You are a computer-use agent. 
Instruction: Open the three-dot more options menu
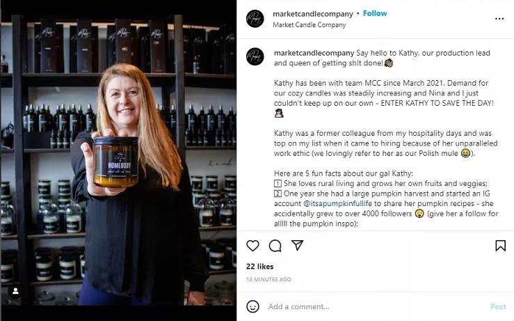[x=499, y=19]
